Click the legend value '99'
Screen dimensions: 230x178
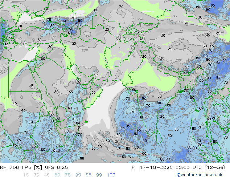point(99,175)
